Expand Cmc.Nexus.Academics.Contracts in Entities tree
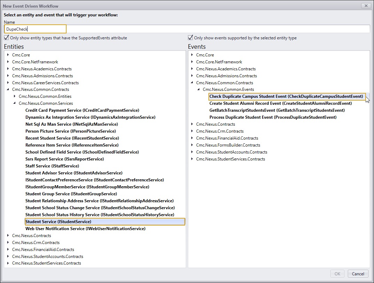Image resolution: width=374 pixels, height=283 pixels. coord(8,69)
